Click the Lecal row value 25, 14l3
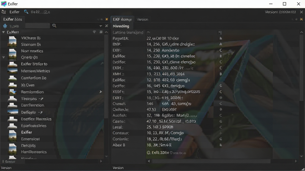 pyautogui.click(x=160, y=127)
